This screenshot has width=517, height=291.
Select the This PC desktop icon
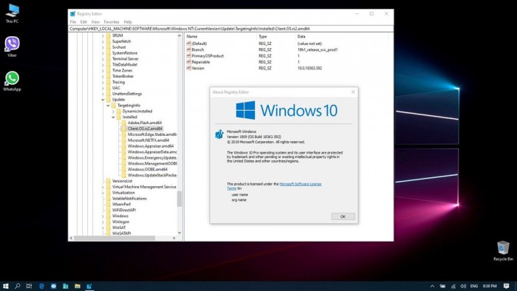tap(13, 13)
